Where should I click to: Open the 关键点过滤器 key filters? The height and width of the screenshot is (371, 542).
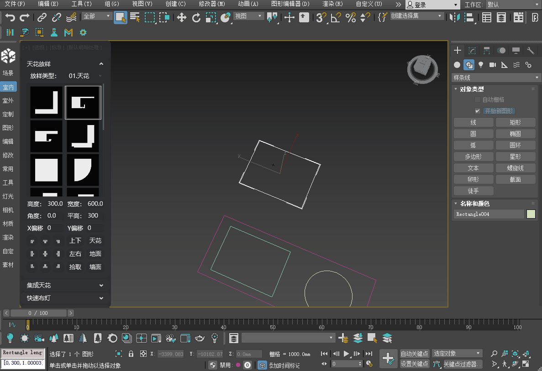click(462, 364)
